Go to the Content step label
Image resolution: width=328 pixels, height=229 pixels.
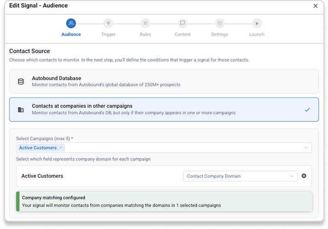(183, 34)
